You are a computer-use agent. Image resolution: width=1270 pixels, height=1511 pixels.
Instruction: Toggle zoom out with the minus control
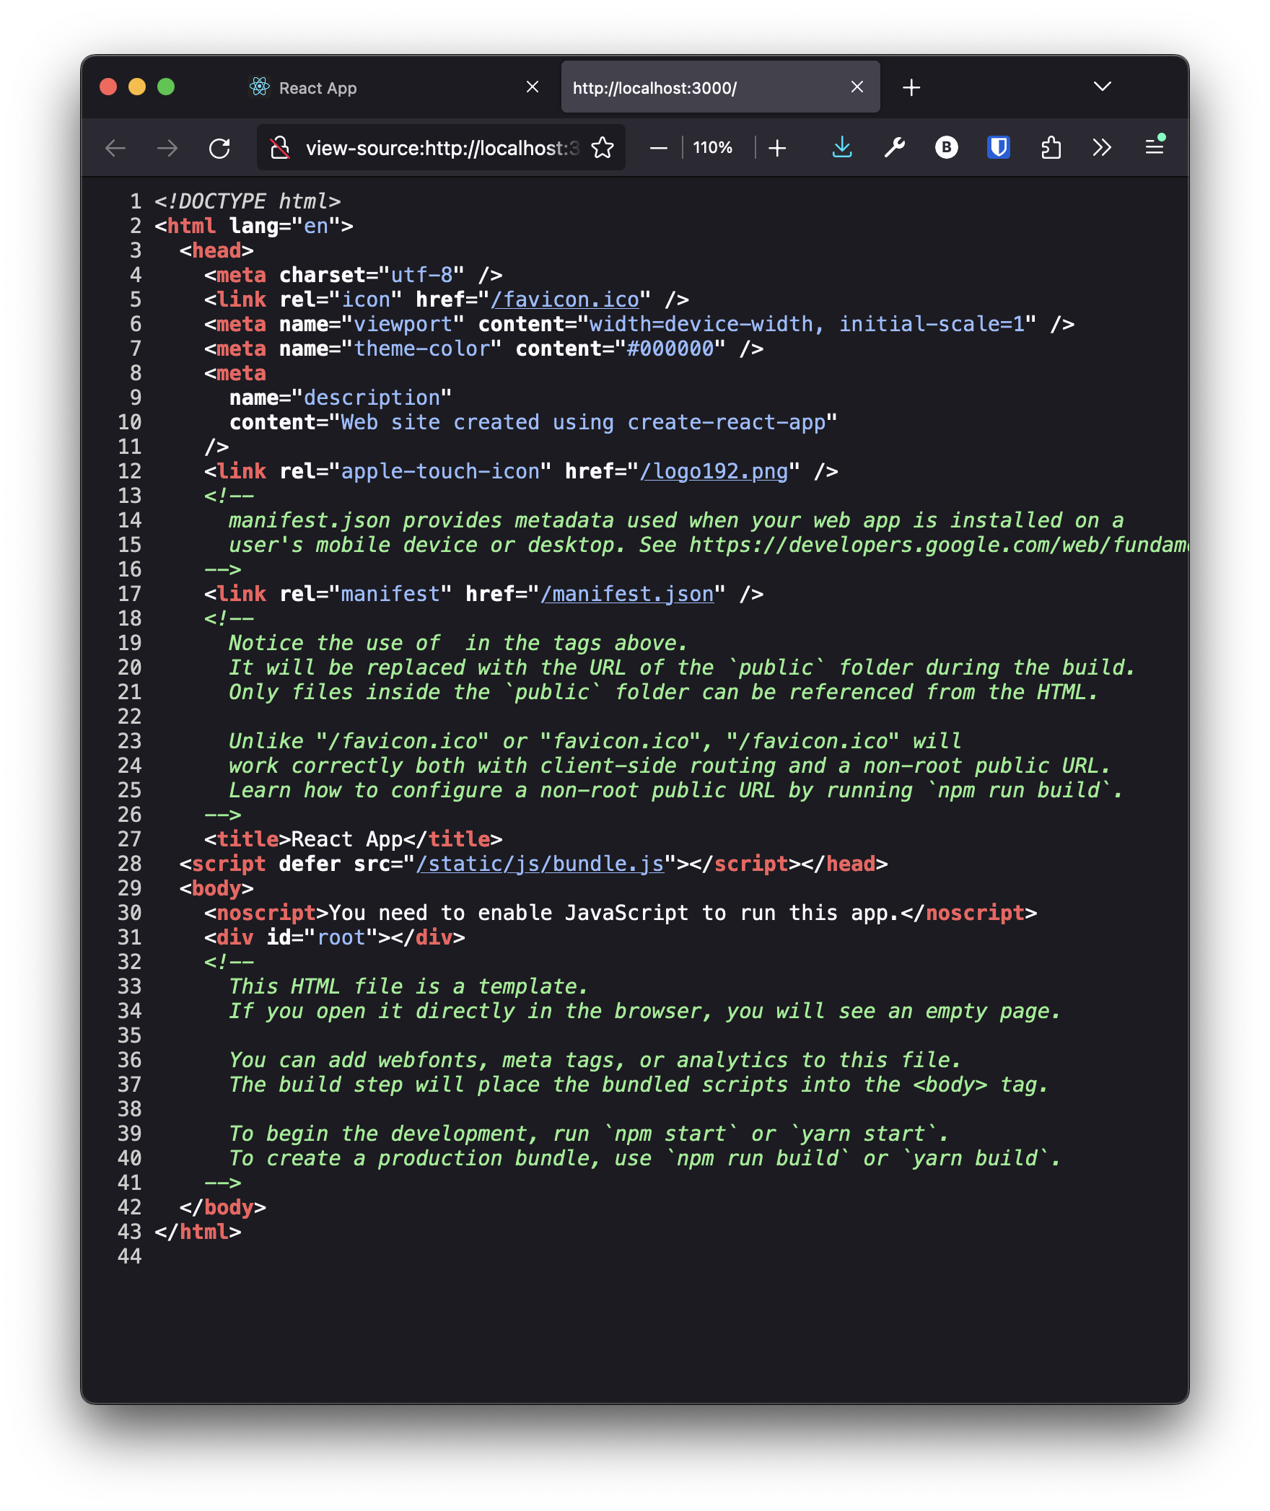click(x=657, y=147)
